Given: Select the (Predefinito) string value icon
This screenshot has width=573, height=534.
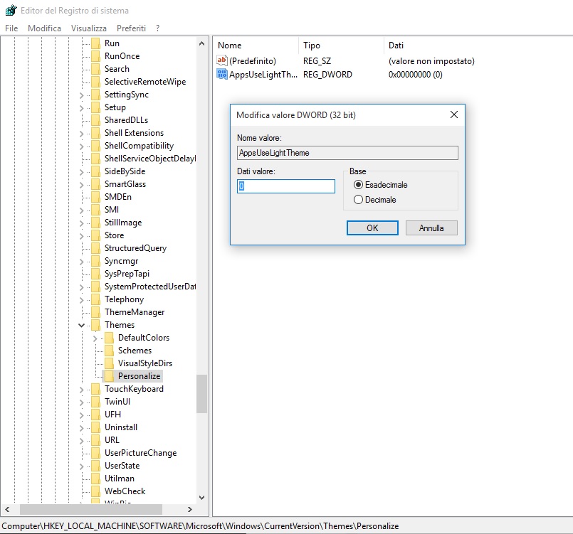Looking at the screenshot, I should tap(222, 60).
